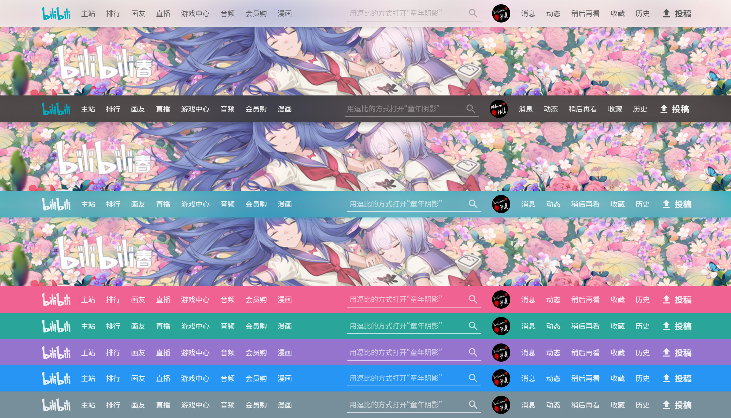This screenshot has height=418, width=731.
Task: Open 稍后再看 in the green navigation bar
Action: (585, 326)
